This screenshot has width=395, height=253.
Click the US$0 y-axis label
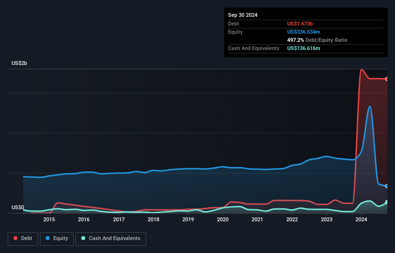pos(18,207)
